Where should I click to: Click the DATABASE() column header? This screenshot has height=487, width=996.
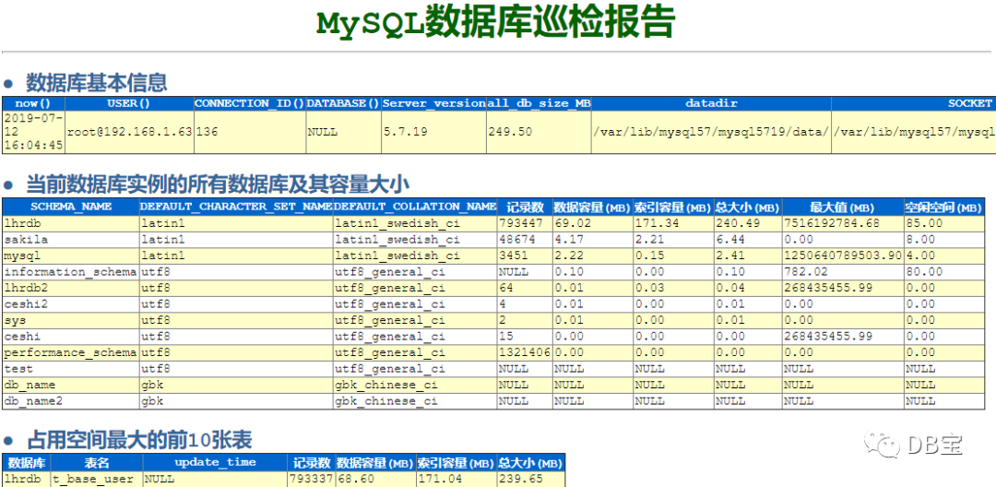point(344,103)
